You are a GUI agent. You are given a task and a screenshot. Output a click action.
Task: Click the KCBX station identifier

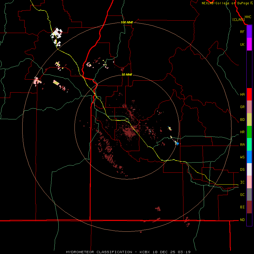point(145,252)
